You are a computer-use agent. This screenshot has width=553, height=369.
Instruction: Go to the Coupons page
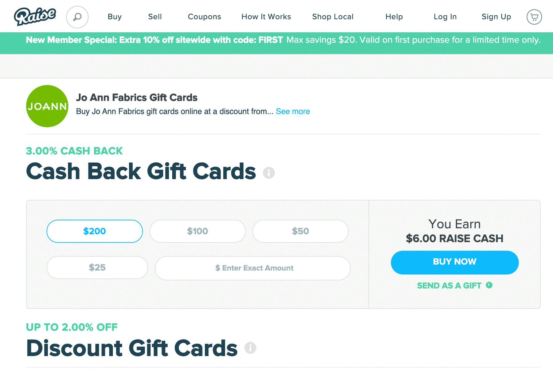coord(204,17)
